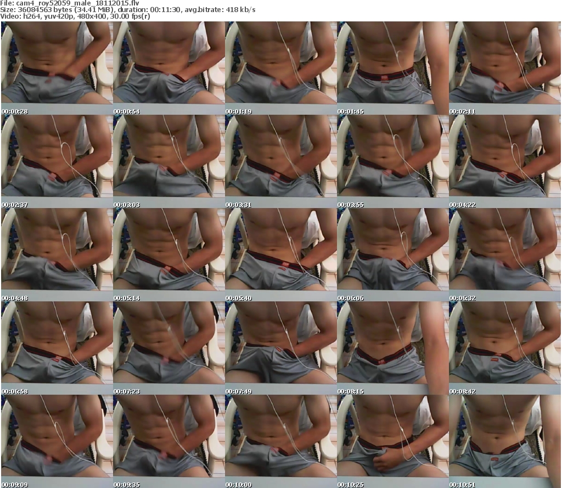Image resolution: width=562 pixels, height=488 pixels.
Task: Select the thumbnail stamped 00:04:22
Action: click(x=505, y=161)
